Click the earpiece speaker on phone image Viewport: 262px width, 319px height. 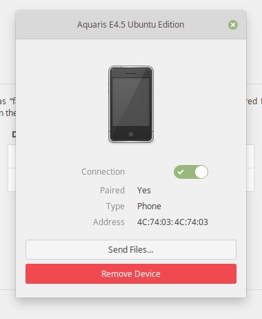(x=131, y=74)
